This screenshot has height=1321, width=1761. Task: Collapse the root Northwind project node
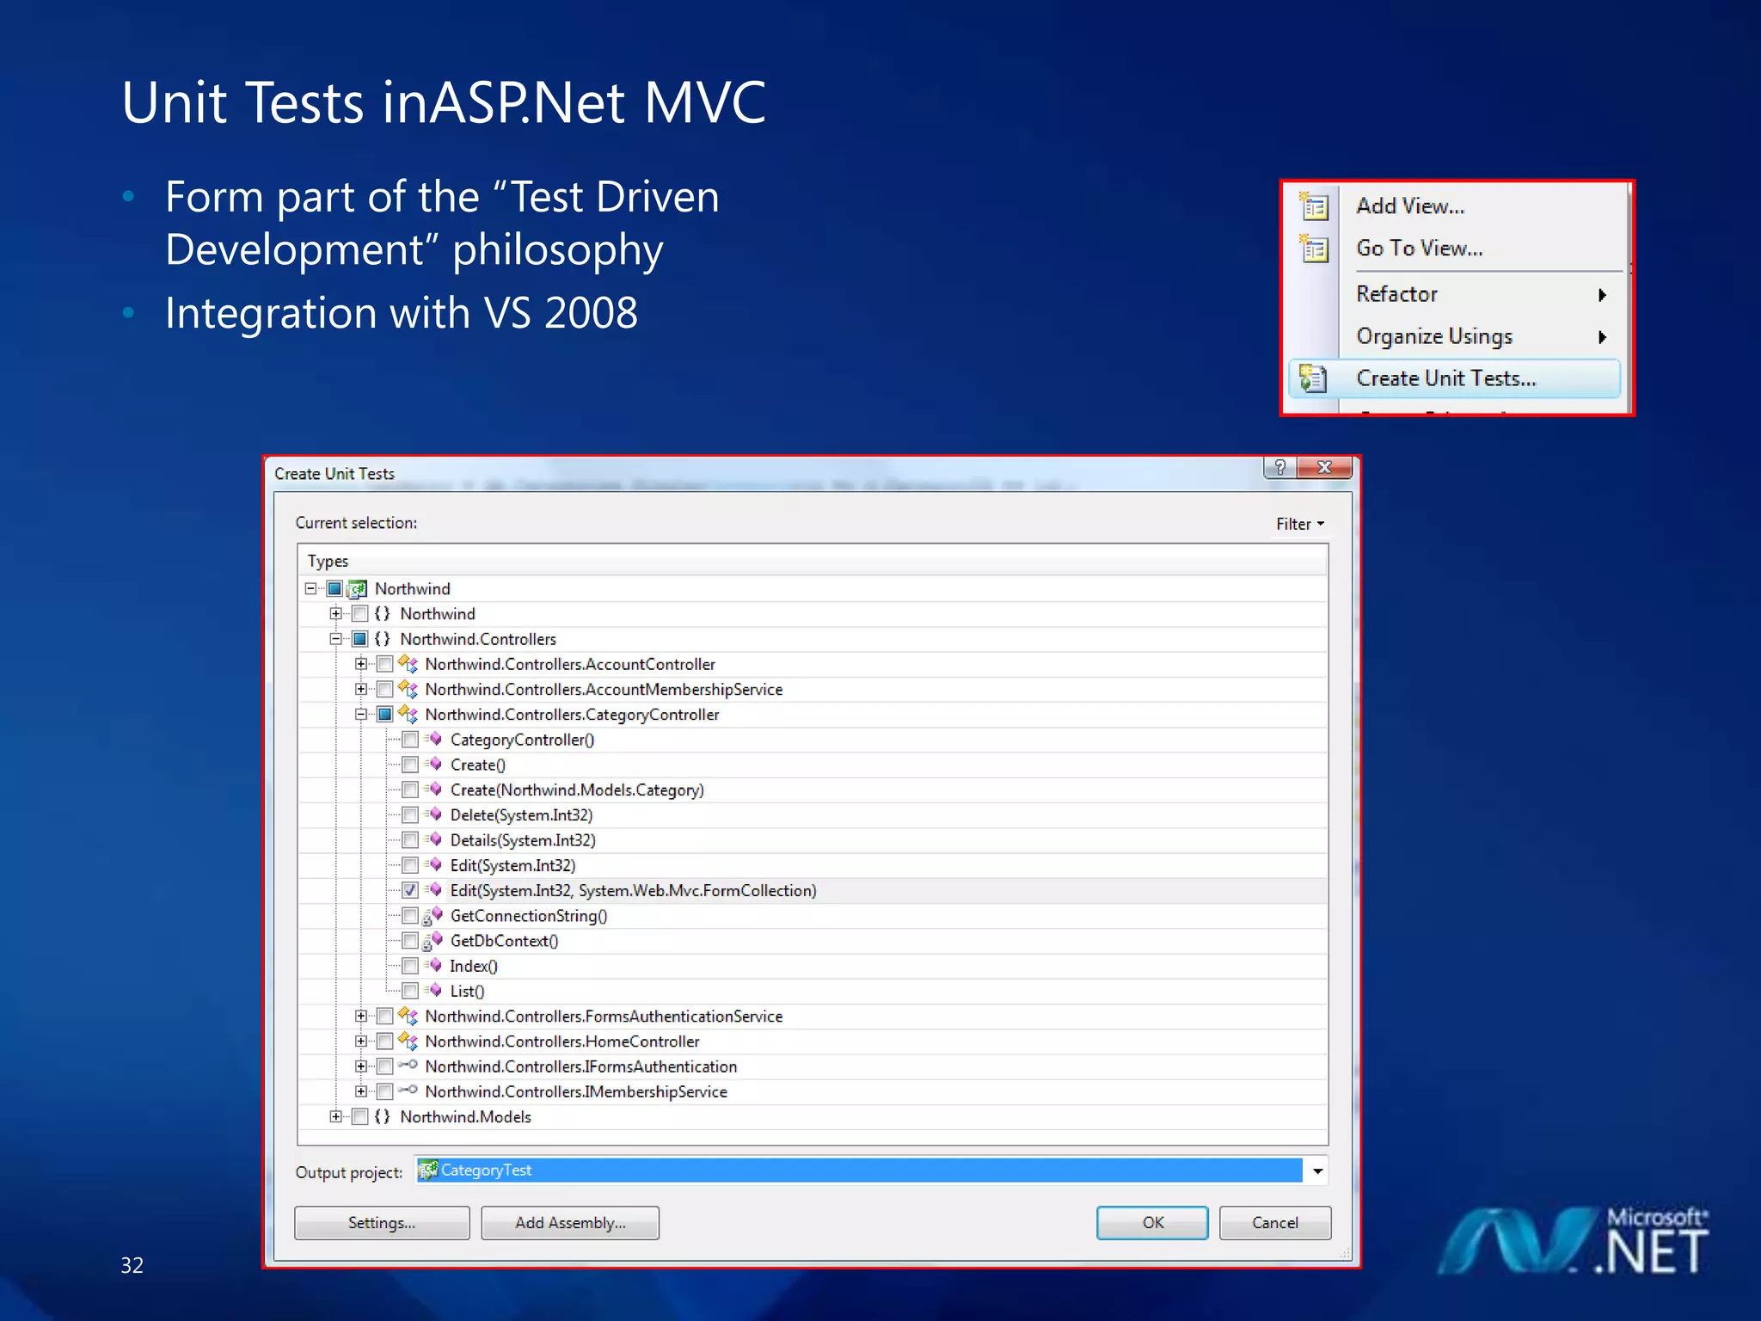coord(311,588)
